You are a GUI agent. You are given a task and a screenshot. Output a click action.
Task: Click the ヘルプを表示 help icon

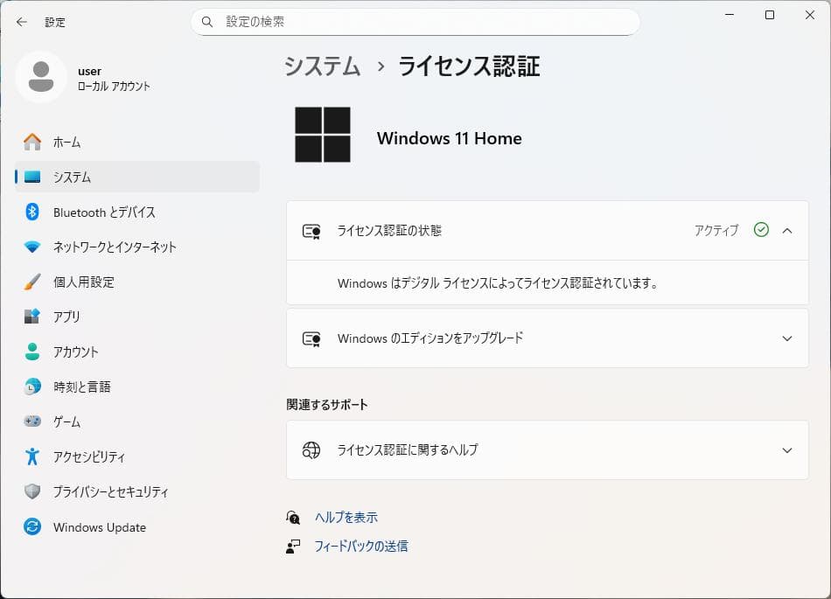coord(293,518)
